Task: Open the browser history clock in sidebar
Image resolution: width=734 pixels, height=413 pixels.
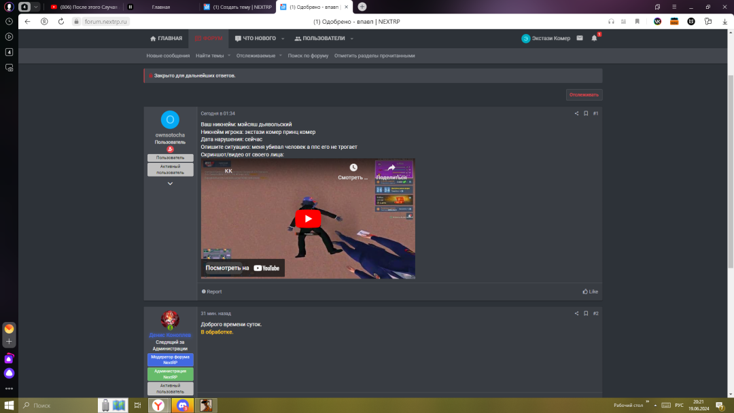Action: 9,22
